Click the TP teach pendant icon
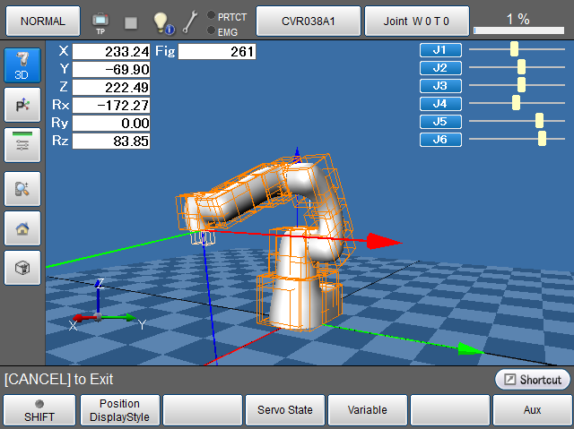Image resolution: width=574 pixels, height=429 pixels. click(x=100, y=21)
